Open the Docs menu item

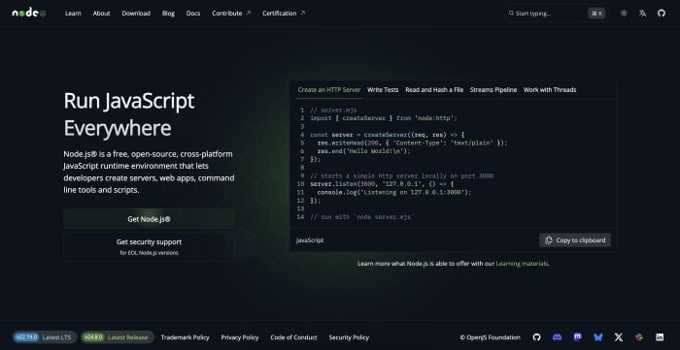(193, 14)
